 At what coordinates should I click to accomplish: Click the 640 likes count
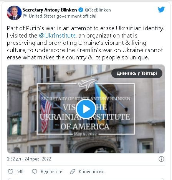(x=20, y=172)
